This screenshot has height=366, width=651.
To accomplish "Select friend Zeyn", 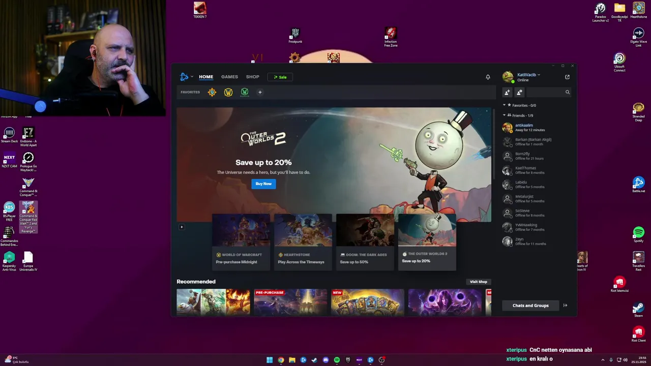I will coord(537,241).
